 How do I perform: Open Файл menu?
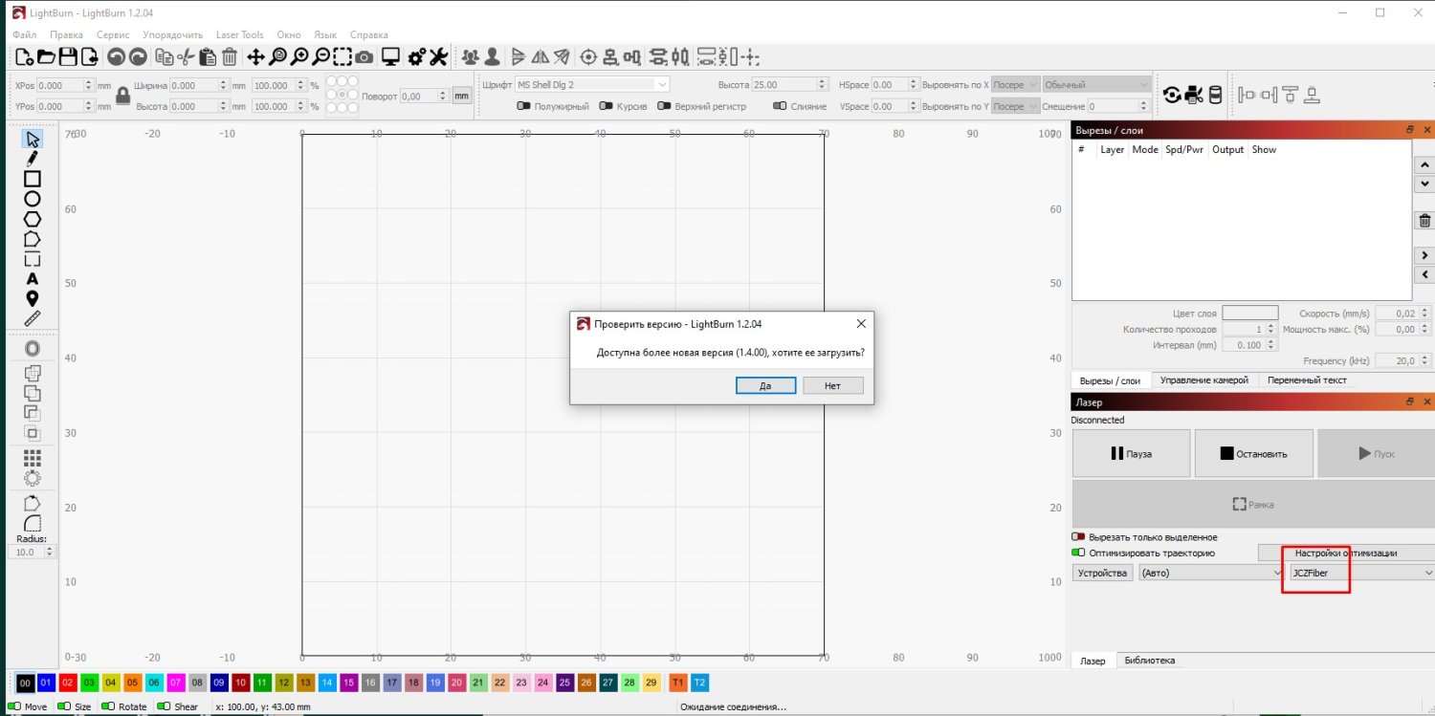click(25, 34)
